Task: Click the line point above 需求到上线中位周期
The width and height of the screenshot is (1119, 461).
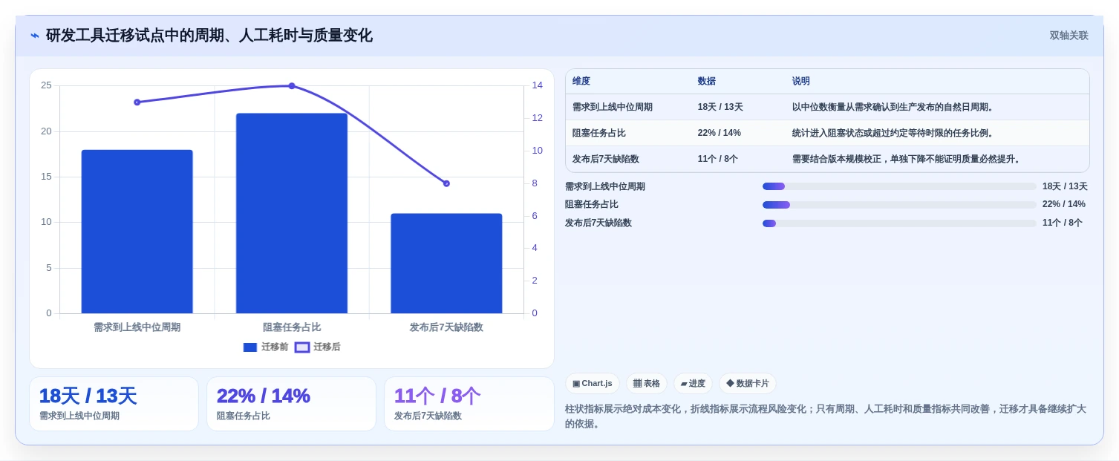Action: coord(137,102)
